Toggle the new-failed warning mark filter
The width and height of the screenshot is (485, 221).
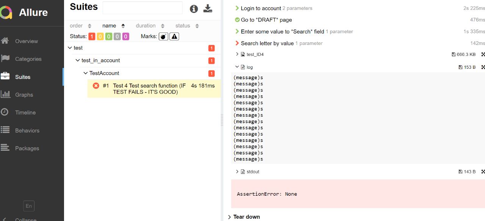(174, 36)
